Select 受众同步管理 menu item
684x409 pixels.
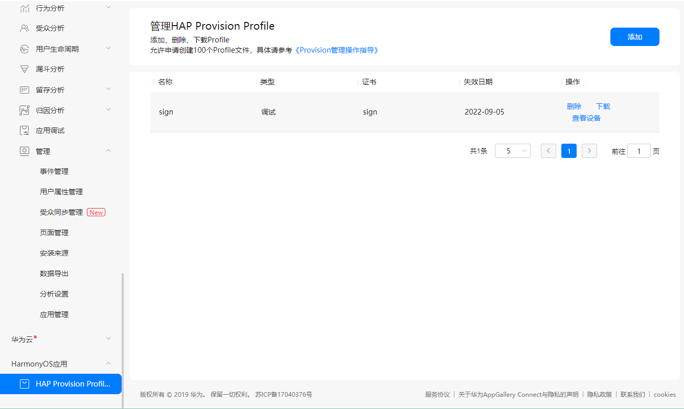(x=61, y=213)
